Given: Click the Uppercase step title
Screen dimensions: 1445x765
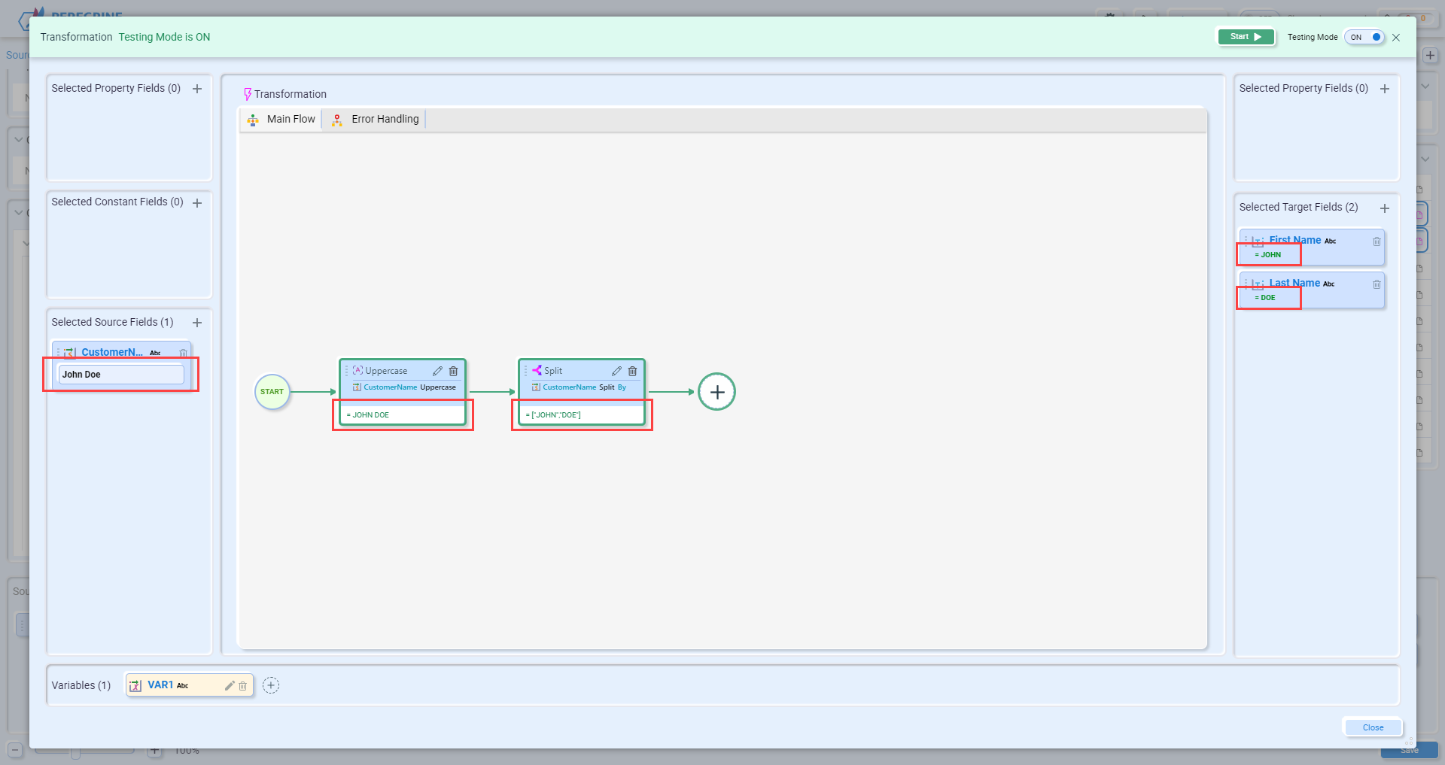Looking at the screenshot, I should click(x=386, y=371).
